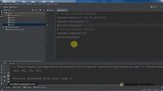The height and width of the screenshot is (91, 163).
Task: Open the Edit menu
Action: pos(6,4)
